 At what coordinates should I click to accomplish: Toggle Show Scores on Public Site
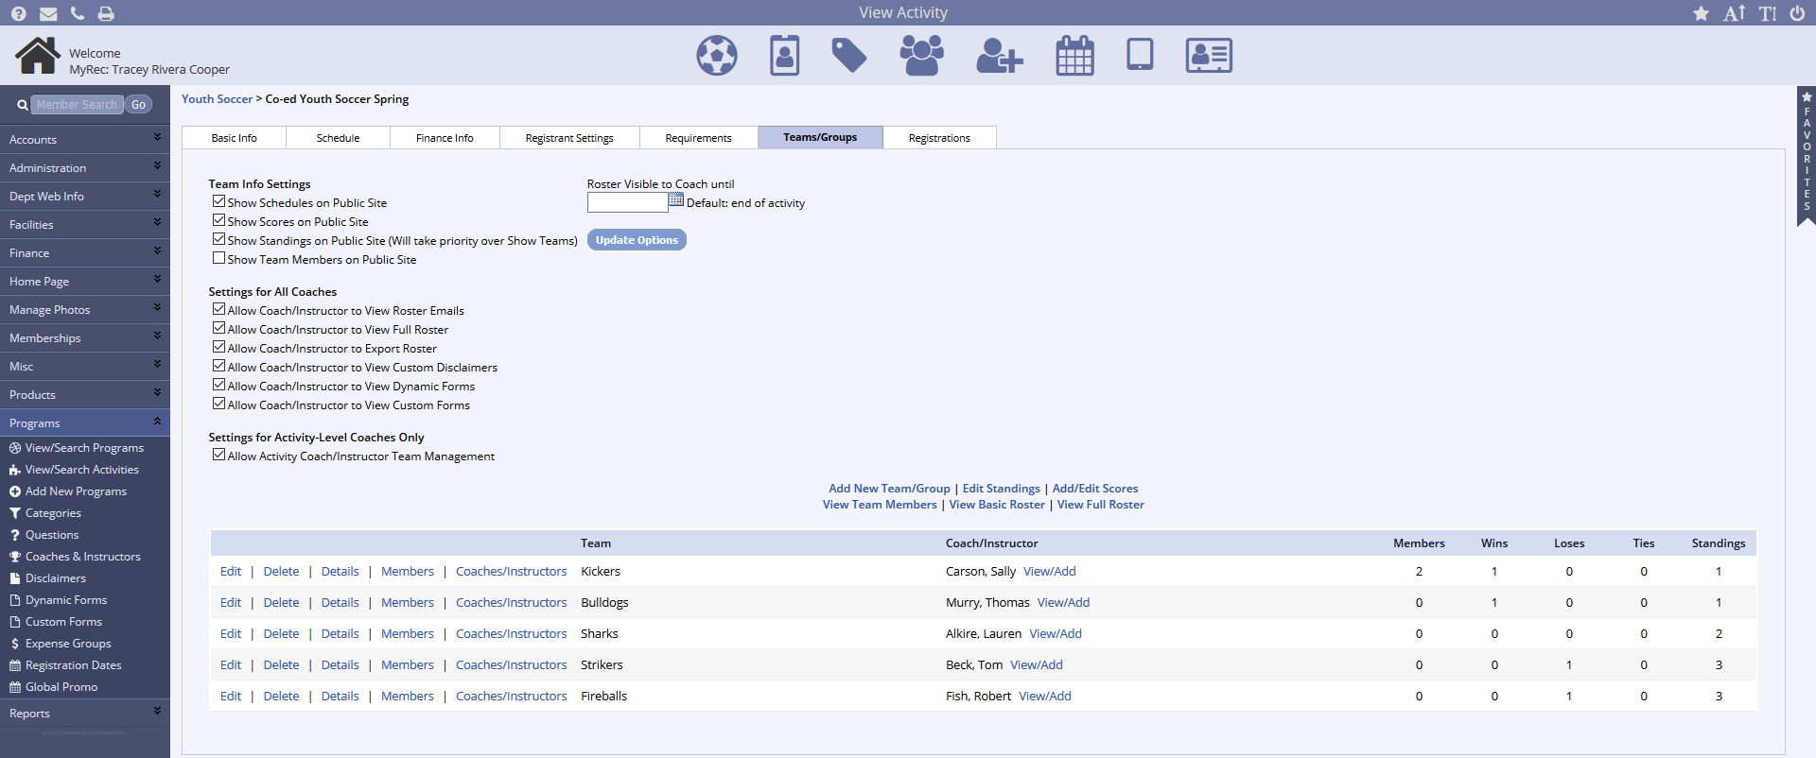[x=219, y=220]
